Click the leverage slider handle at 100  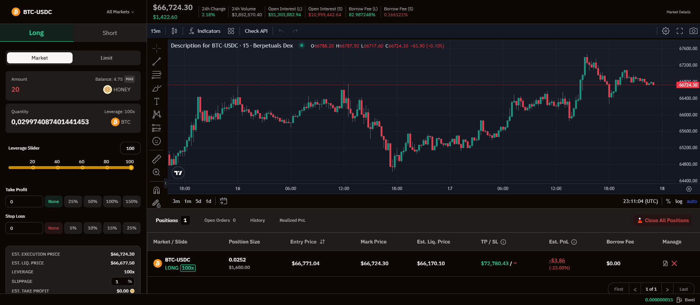[x=131, y=168]
